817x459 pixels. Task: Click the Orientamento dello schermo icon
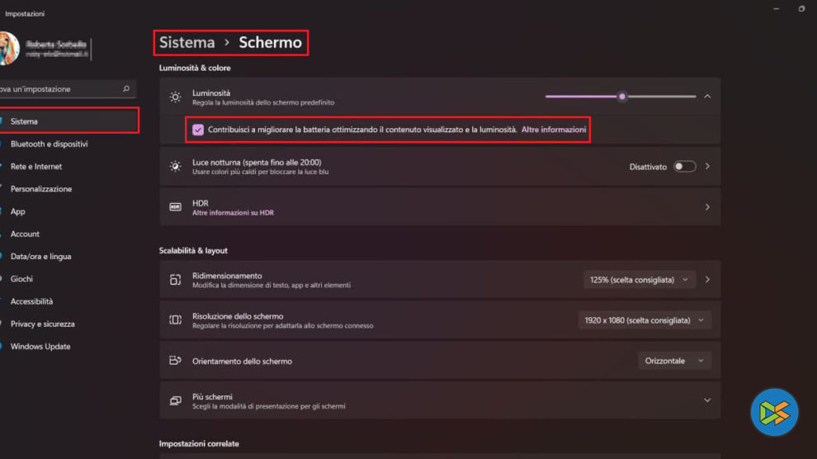(x=175, y=361)
